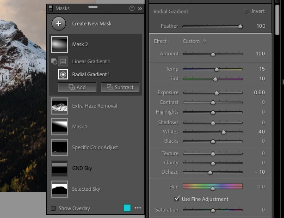Click the Clarity slider handle

pos(213,163)
